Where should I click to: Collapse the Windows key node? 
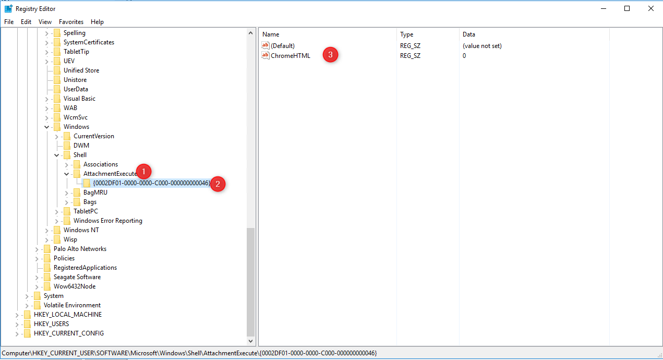click(47, 127)
